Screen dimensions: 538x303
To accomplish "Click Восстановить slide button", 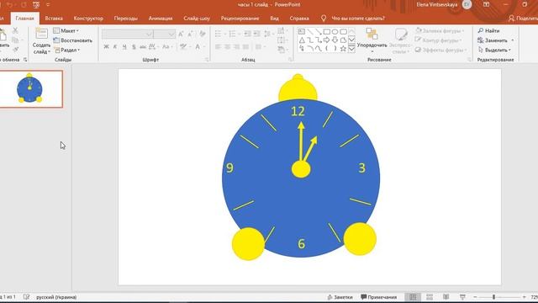I will (x=73, y=40).
